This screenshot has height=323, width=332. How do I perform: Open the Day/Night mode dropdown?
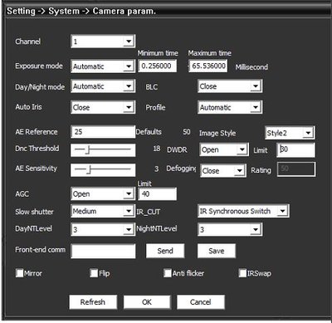103,86
